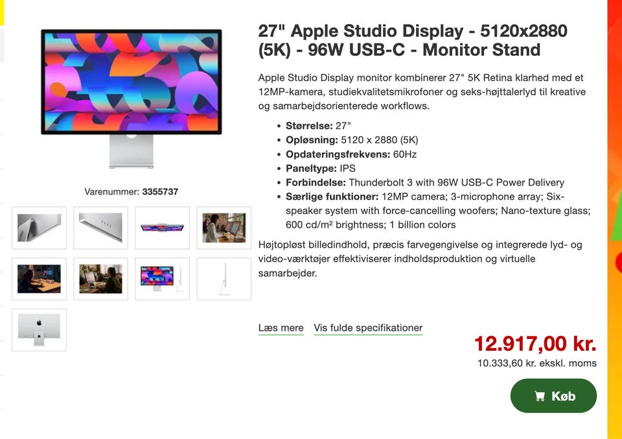Image resolution: width=622 pixels, height=439 pixels.
Task: Click the shopping cart icon in Køb button
Action: click(x=540, y=396)
